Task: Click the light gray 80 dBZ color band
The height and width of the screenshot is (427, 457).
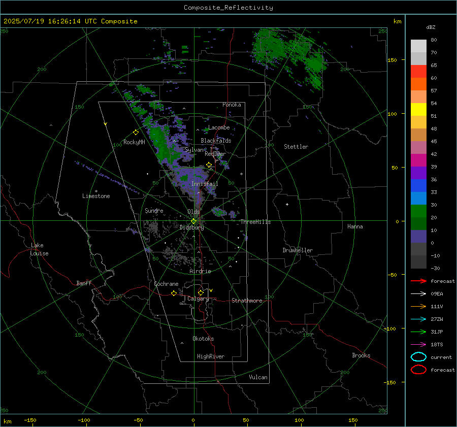Action: pyautogui.click(x=418, y=46)
